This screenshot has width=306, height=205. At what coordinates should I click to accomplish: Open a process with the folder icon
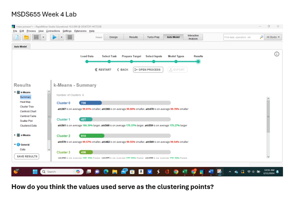(x=27, y=37)
